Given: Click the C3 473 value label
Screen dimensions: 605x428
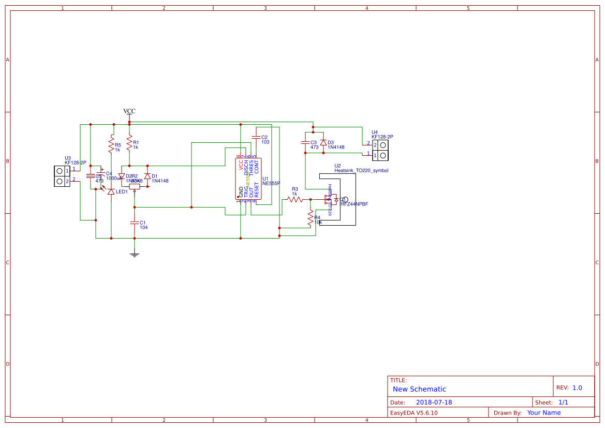Looking at the screenshot, I should (x=315, y=147).
